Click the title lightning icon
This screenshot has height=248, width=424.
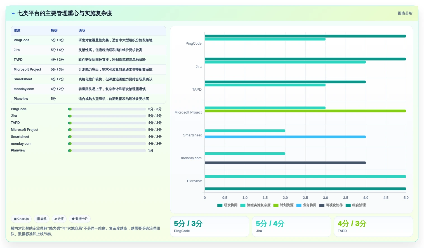pos(13,13)
